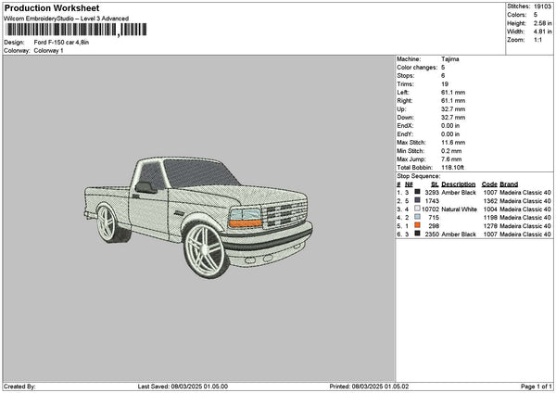Click the Machine value Tajima

[449, 58]
